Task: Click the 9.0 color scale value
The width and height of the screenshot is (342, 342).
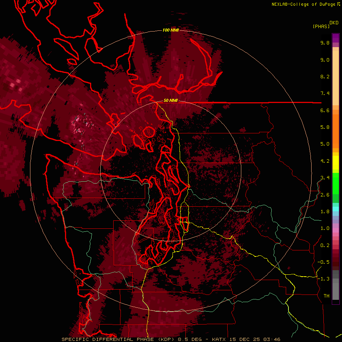Action: coord(325,60)
